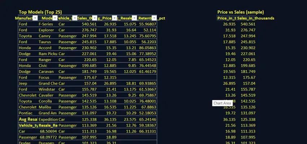Open the Model column filter dropdown
307x144 pixels.
point(55,18)
